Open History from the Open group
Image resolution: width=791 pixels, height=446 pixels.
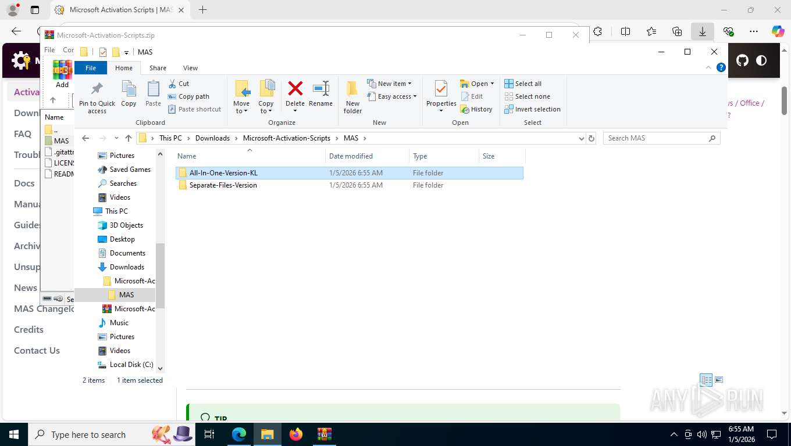click(476, 109)
